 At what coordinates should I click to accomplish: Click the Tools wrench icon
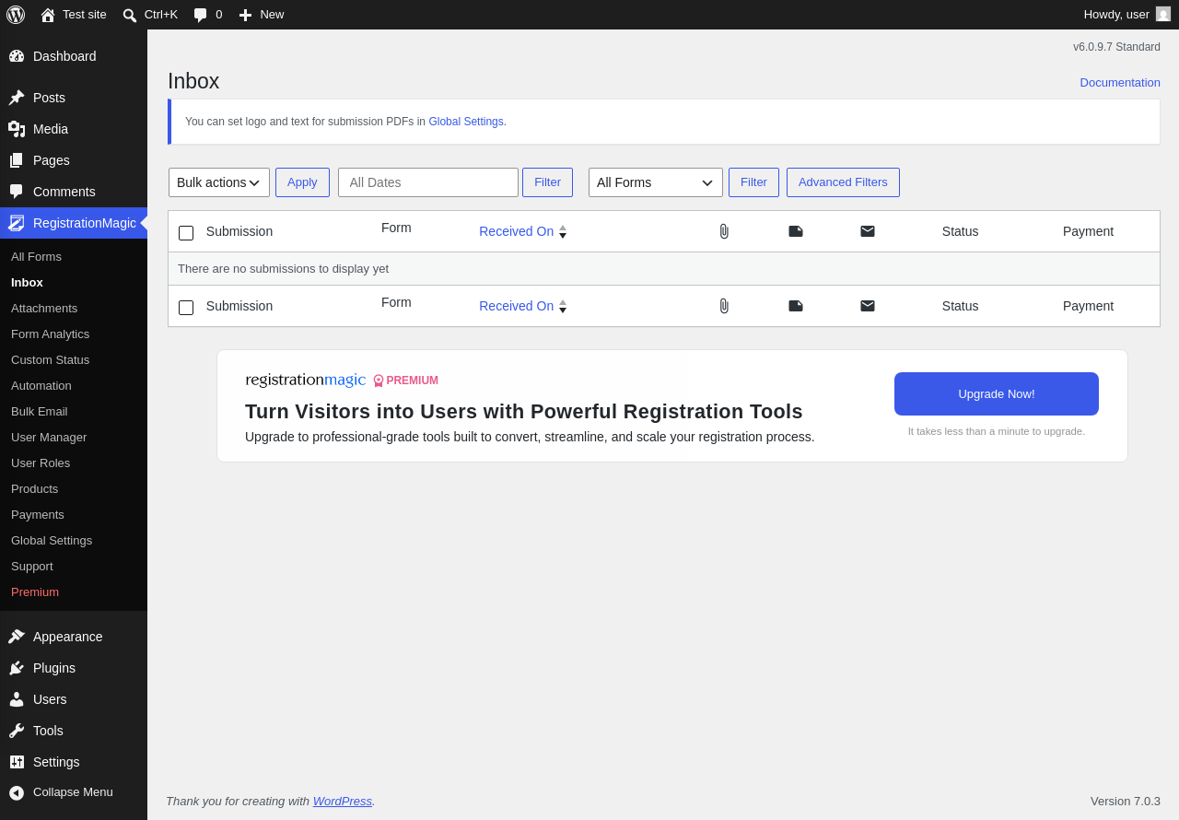17,731
